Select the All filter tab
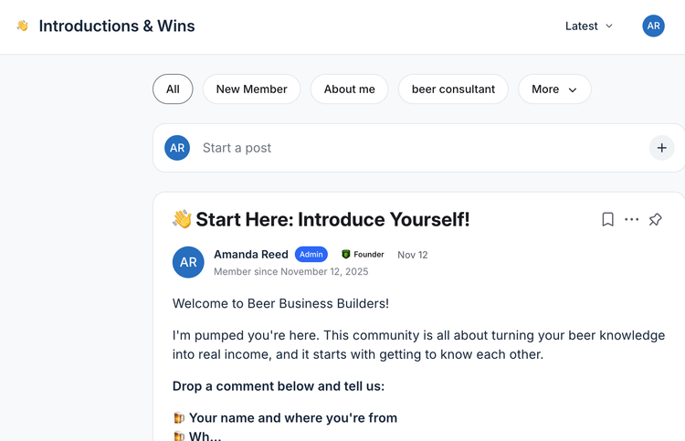This screenshot has width=685, height=441. pyautogui.click(x=173, y=89)
